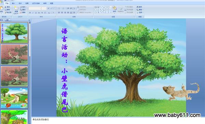Toggle Bold text formatting

pos(30,13)
